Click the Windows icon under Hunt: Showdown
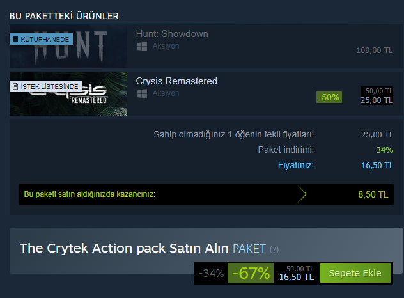Image resolution: width=404 pixels, height=298 pixels. [142, 47]
